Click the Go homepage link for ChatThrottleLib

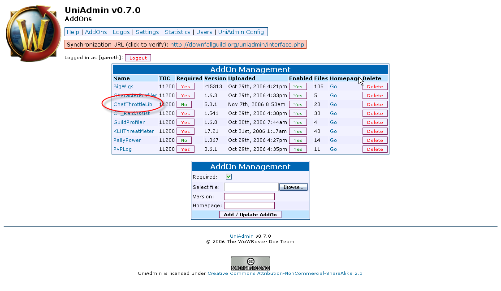333,104
